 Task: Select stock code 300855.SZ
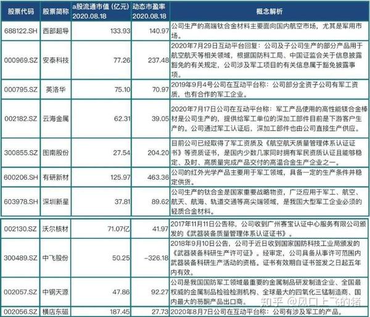[x=21, y=153]
